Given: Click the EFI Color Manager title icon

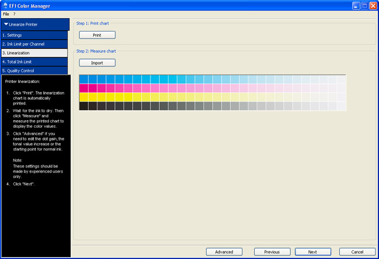Looking at the screenshot, I should 5,6.
